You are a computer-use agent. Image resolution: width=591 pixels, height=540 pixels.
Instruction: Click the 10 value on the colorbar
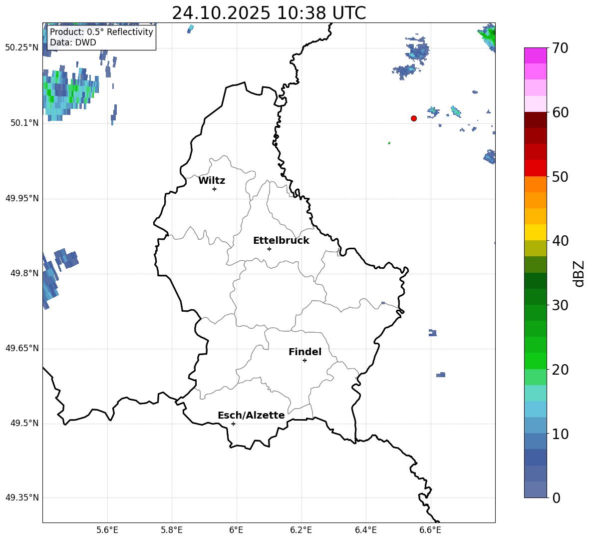coord(560,434)
